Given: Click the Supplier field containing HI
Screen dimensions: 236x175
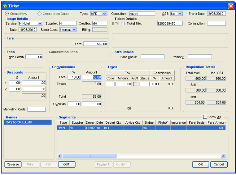Looking at the screenshot, I should (x=68, y=23).
